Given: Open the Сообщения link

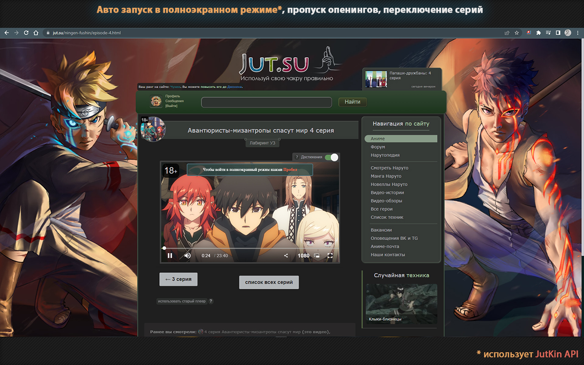Looking at the screenshot, I should click(174, 101).
